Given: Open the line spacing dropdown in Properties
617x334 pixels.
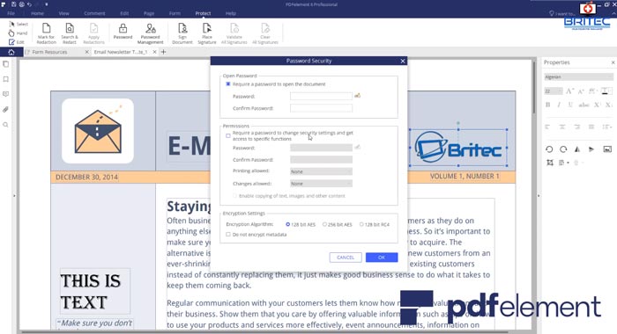Looking at the screenshot, I should [607, 127].
